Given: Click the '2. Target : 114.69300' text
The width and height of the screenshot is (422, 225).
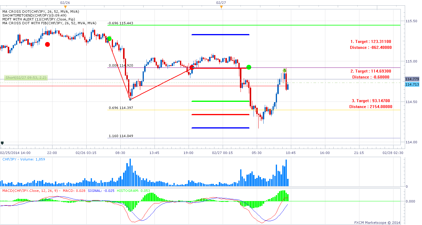Looking at the screenshot, I should (x=371, y=71).
